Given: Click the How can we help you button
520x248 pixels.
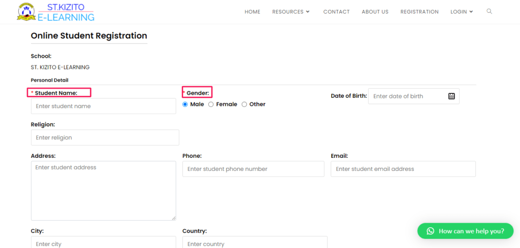Looking at the screenshot, I should 465,231.
